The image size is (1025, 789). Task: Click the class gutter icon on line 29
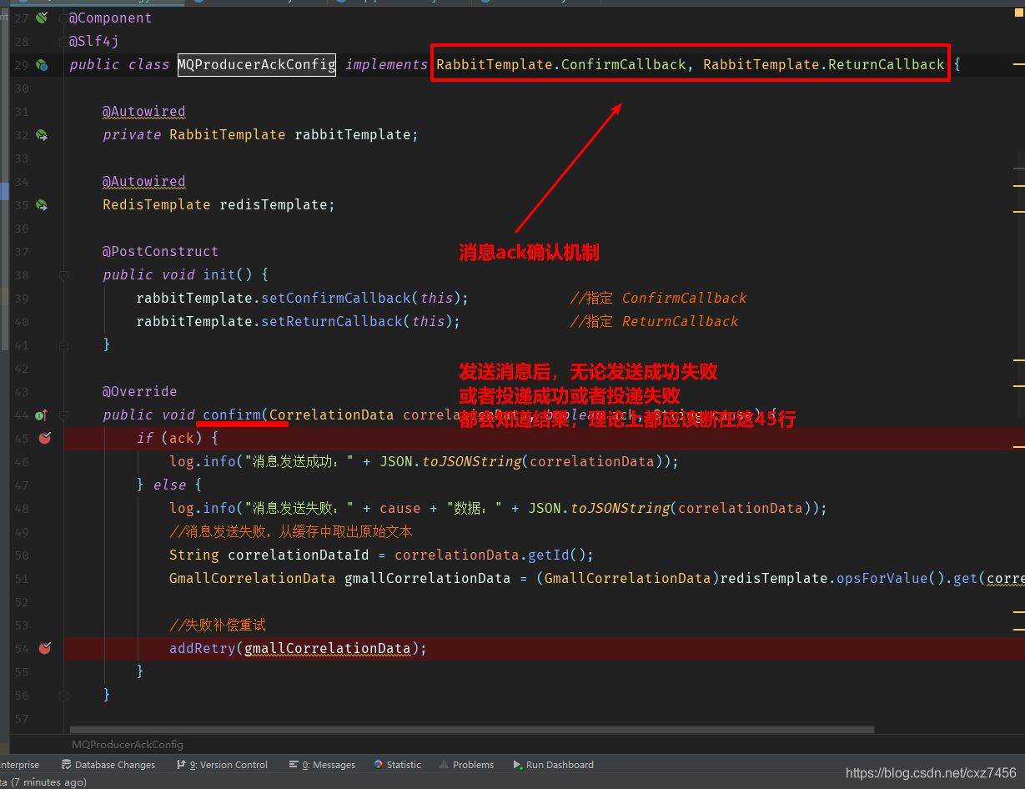pos(41,64)
